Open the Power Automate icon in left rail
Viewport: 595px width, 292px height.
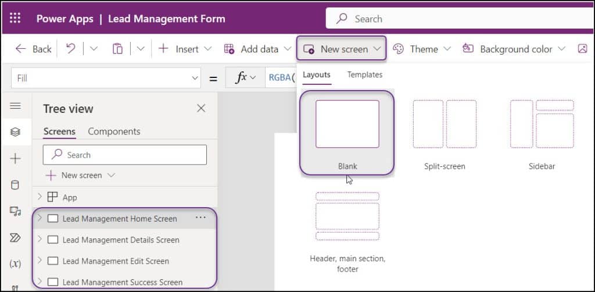click(x=15, y=238)
